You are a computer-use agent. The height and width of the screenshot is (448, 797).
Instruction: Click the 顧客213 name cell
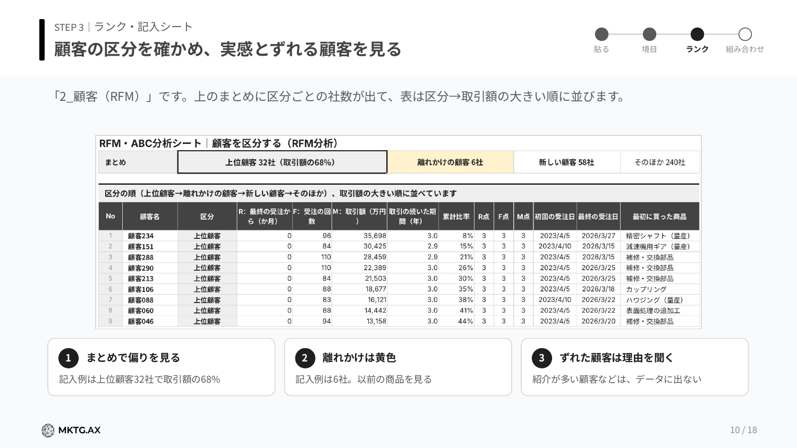point(150,279)
